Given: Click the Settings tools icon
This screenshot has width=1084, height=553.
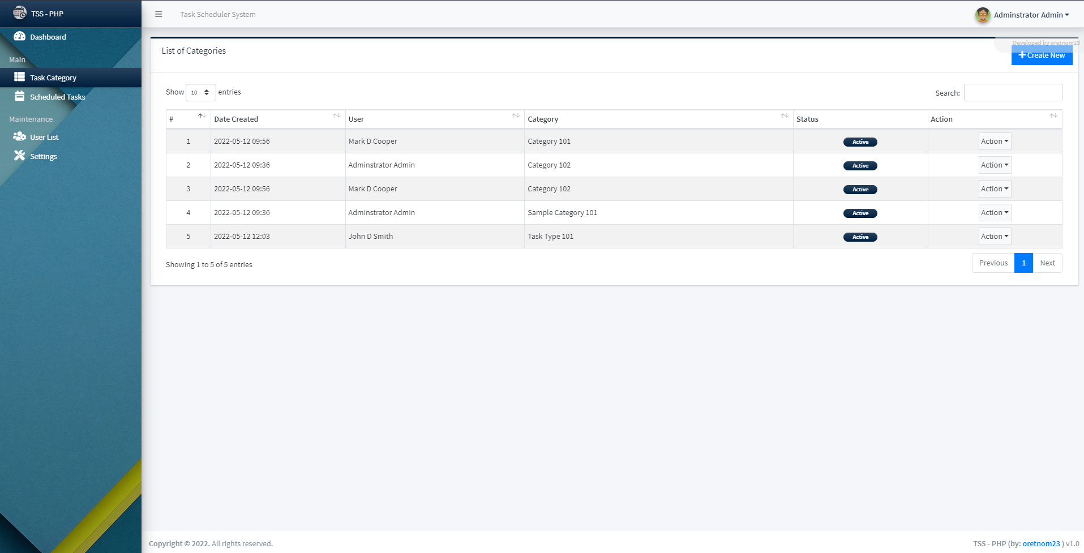Looking at the screenshot, I should tap(20, 156).
